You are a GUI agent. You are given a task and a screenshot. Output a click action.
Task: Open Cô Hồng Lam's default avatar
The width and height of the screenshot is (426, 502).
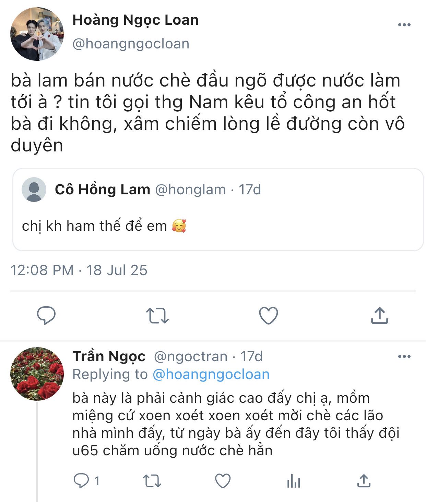pyautogui.click(x=34, y=190)
